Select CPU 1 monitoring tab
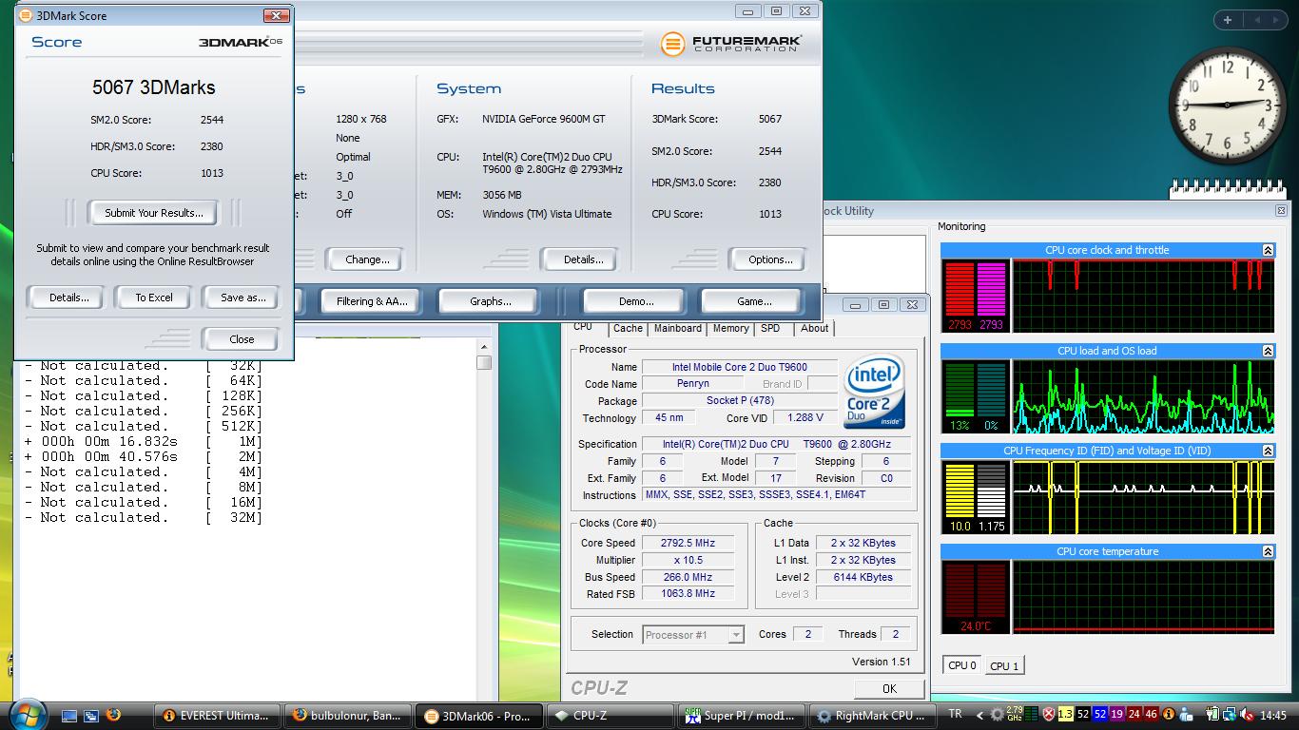This screenshot has height=730, width=1299. pos(1004,665)
